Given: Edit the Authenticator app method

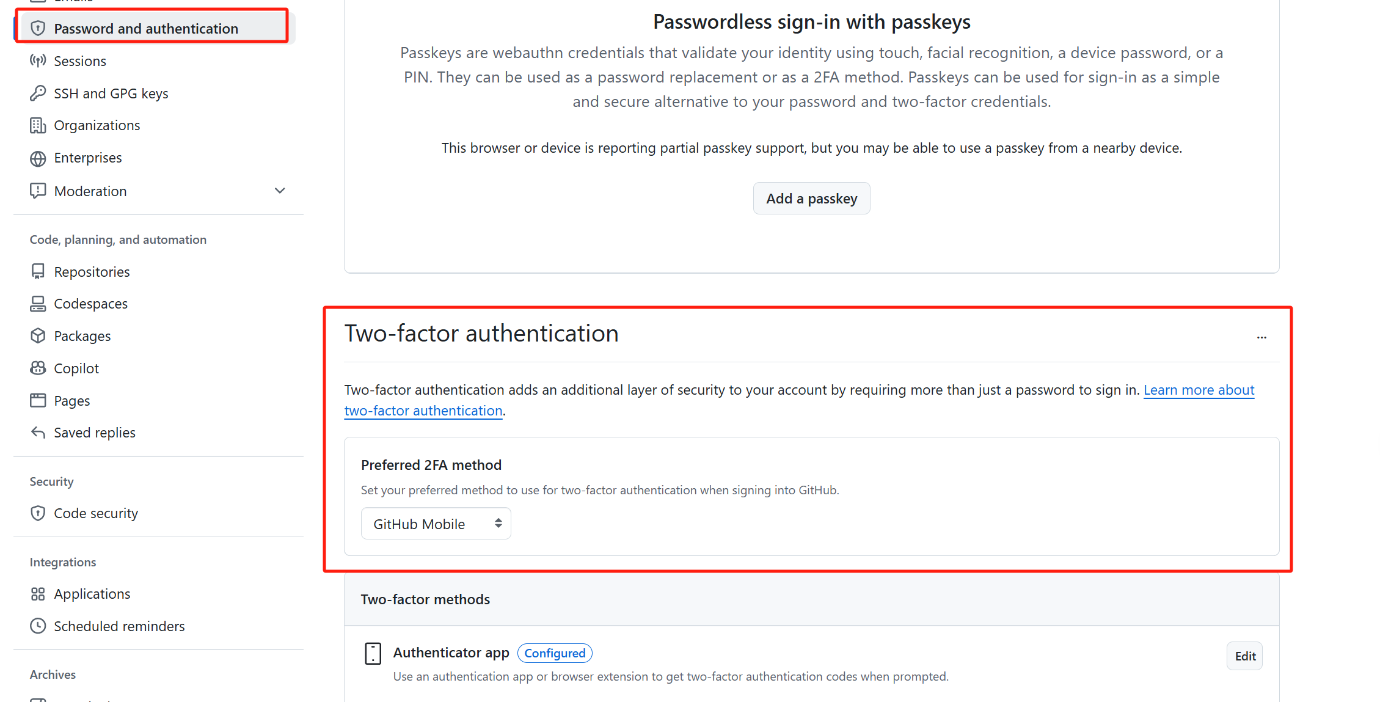Looking at the screenshot, I should pyautogui.click(x=1244, y=656).
